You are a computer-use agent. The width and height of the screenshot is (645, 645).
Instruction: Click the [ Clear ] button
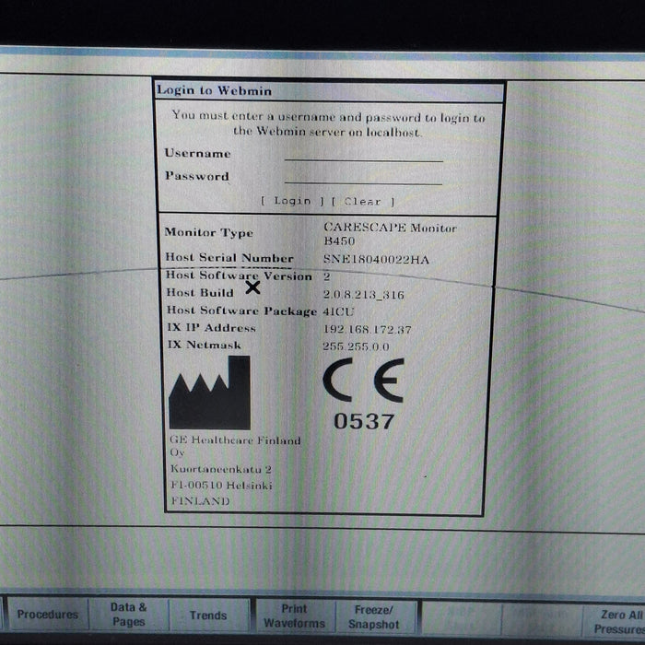pos(363,202)
